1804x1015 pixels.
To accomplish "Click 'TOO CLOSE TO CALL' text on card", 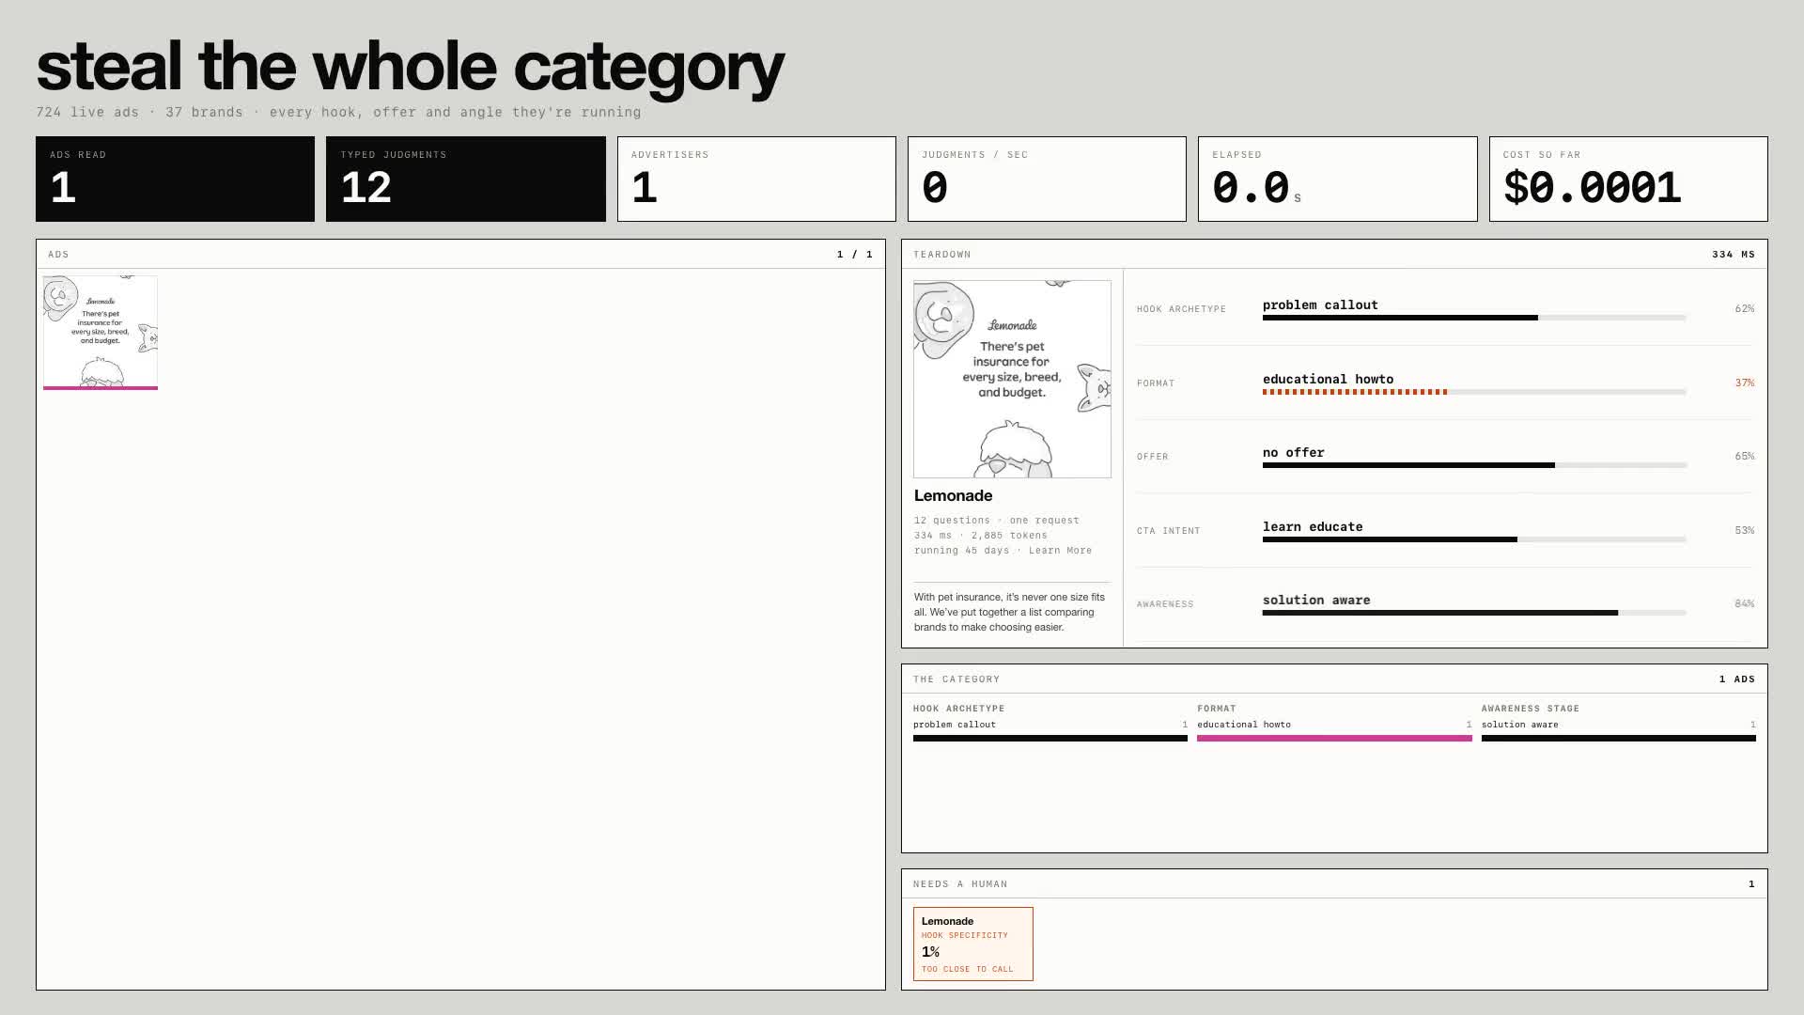I will pos(968,969).
